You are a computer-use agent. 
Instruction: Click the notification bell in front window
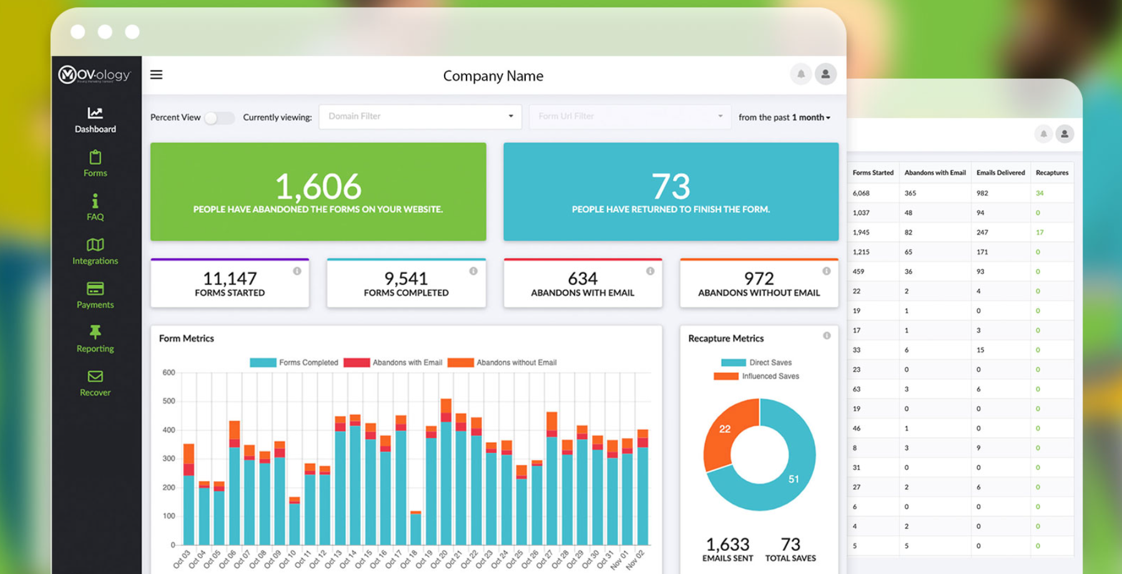[x=800, y=74]
